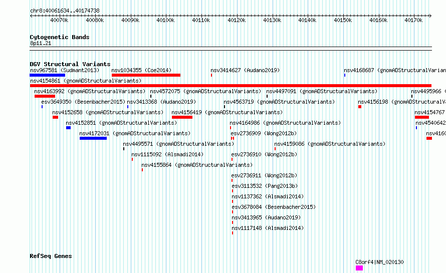446x273 pixels.
Task: Open nsv3413965 (Audano2019) label
Action: tap(266, 217)
